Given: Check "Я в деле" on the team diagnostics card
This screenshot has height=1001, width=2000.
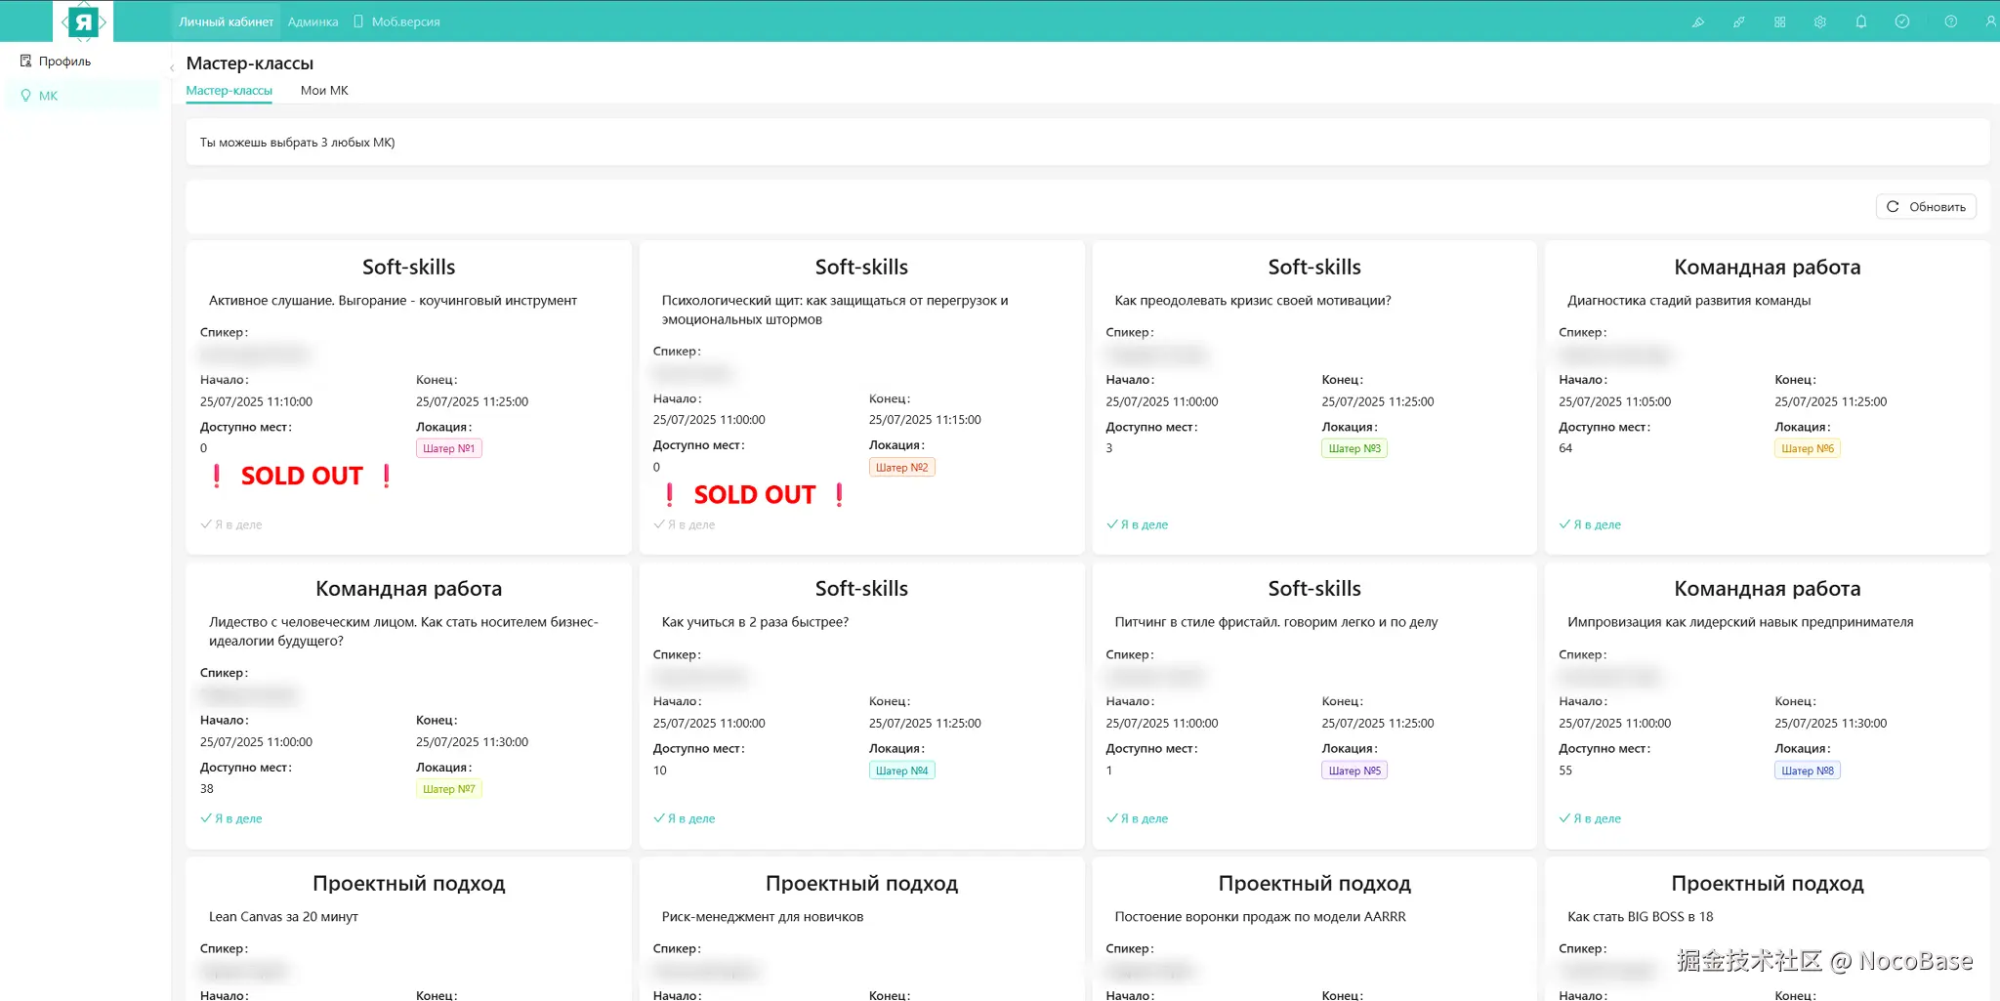Looking at the screenshot, I should pos(1591,524).
